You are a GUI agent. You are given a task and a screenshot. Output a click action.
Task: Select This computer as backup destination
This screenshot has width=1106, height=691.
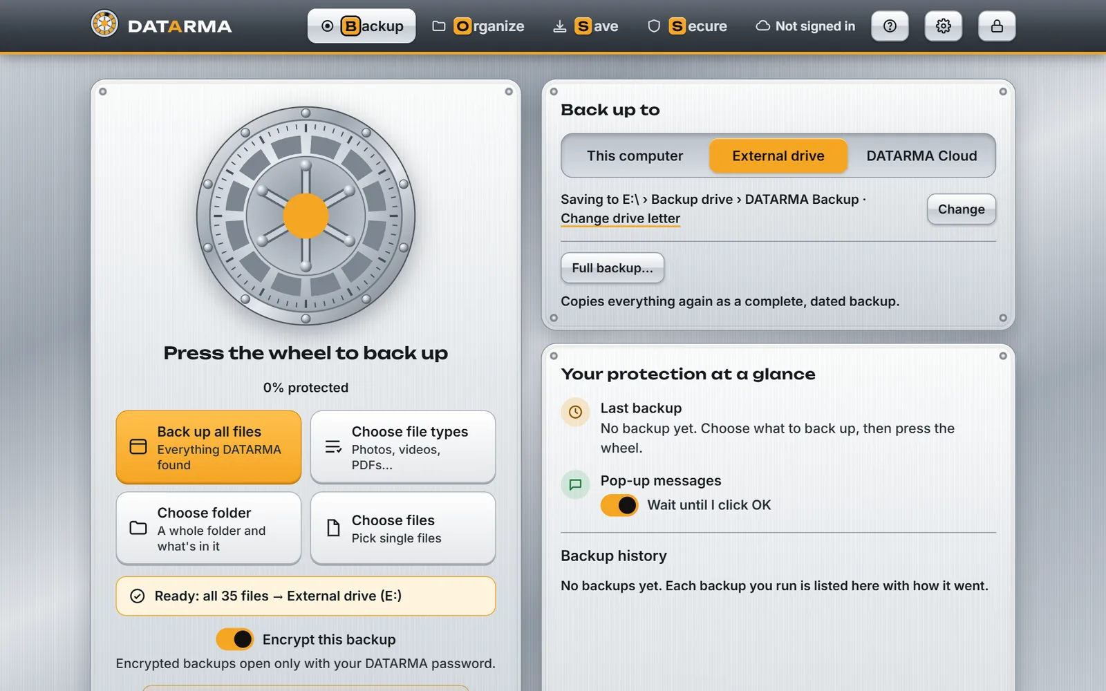click(x=635, y=155)
